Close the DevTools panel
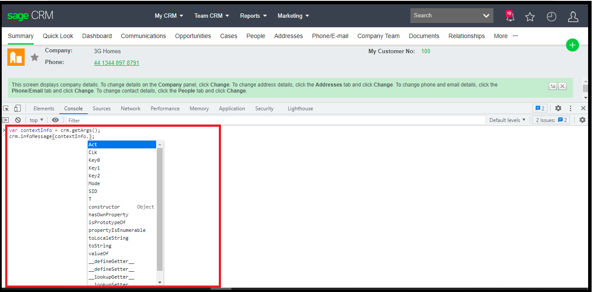Screen dimensions: 592x292 [x=583, y=108]
